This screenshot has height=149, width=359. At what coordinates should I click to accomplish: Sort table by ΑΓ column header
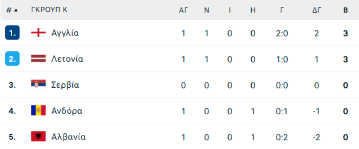point(183,10)
